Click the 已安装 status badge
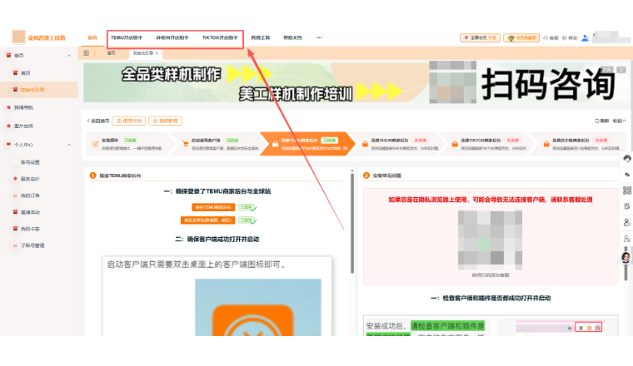Image resolution: width=633 pixels, height=366 pixels. 130,141
